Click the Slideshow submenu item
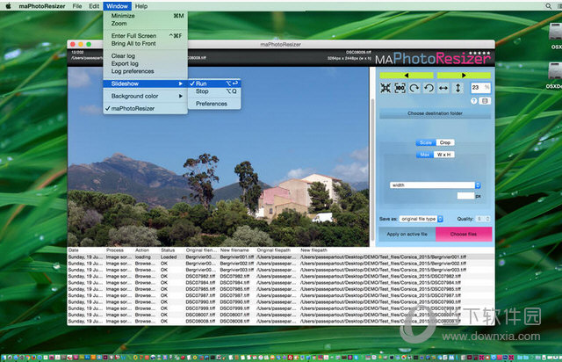Viewport: 562px width, 362px height. click(145, 83)
